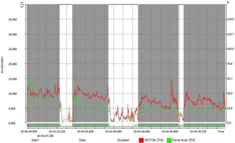Click the 10:44:35.200 time axis label
Image resolution: width=235 pixels, height=143 pixels.
click(197, 131)
